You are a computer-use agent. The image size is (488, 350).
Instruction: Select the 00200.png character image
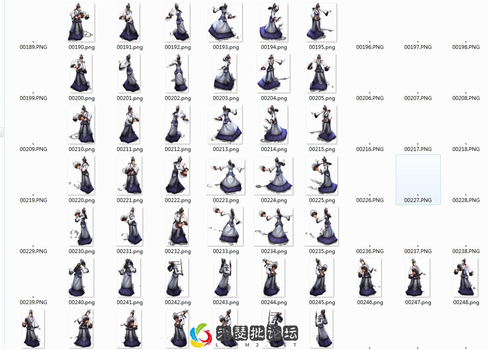[x=81, y=73]
